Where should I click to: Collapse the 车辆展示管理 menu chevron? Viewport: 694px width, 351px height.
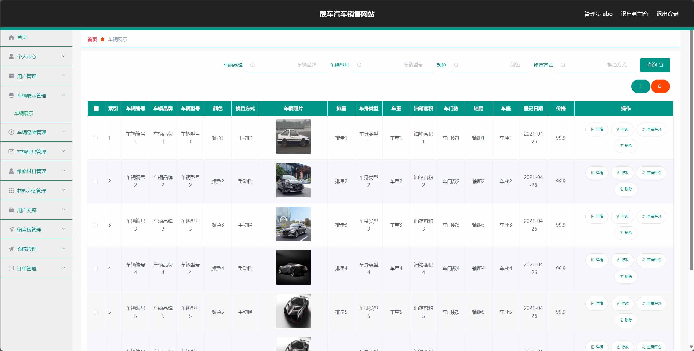pyautogui.click(x=64, y=95)
